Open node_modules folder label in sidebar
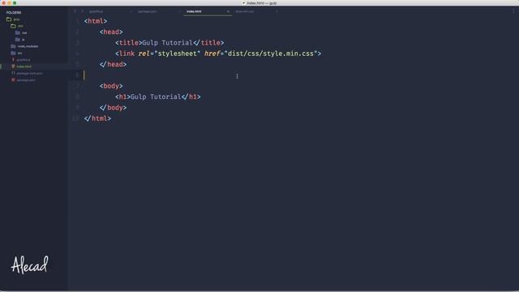 [x=28, y=46]
